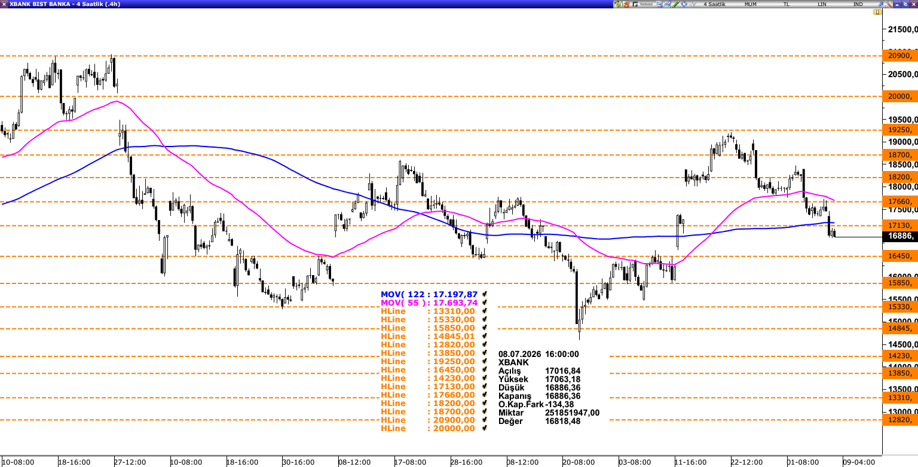Toggle the checkmark for HLine 19250,00
This screenshot has height=467, width=918.
click(x=485, y=361)
